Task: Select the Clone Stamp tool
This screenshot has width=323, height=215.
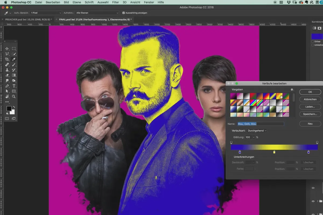Action: (7, 70)
